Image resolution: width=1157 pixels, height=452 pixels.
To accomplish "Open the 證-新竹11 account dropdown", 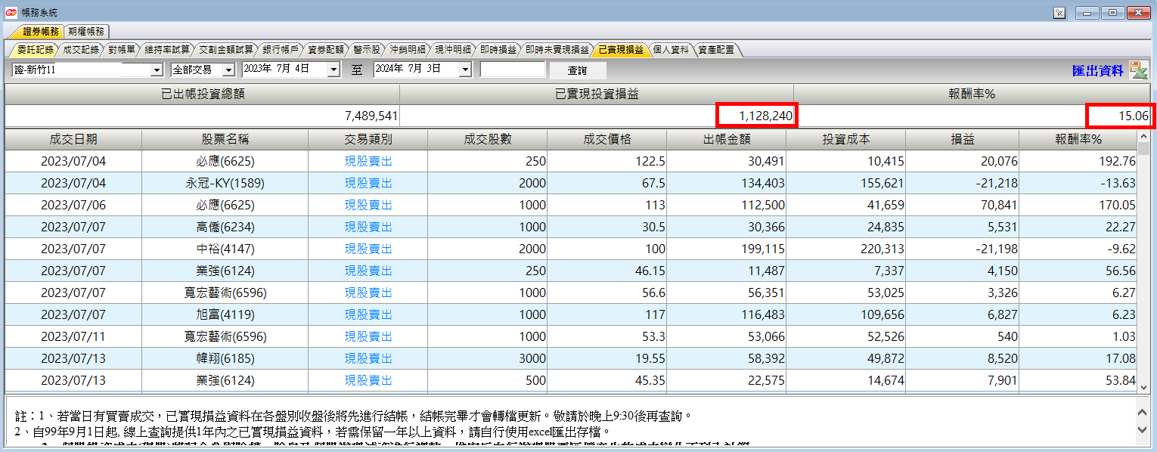I will [x=157, y=70].
